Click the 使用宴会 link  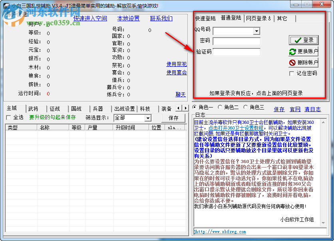(x=176, y=73)
